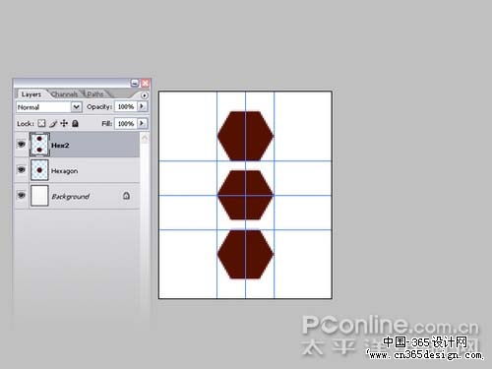Screen dimensions: 492x369
Task: Click the Background layer lock icon
Action: point(126,196)
